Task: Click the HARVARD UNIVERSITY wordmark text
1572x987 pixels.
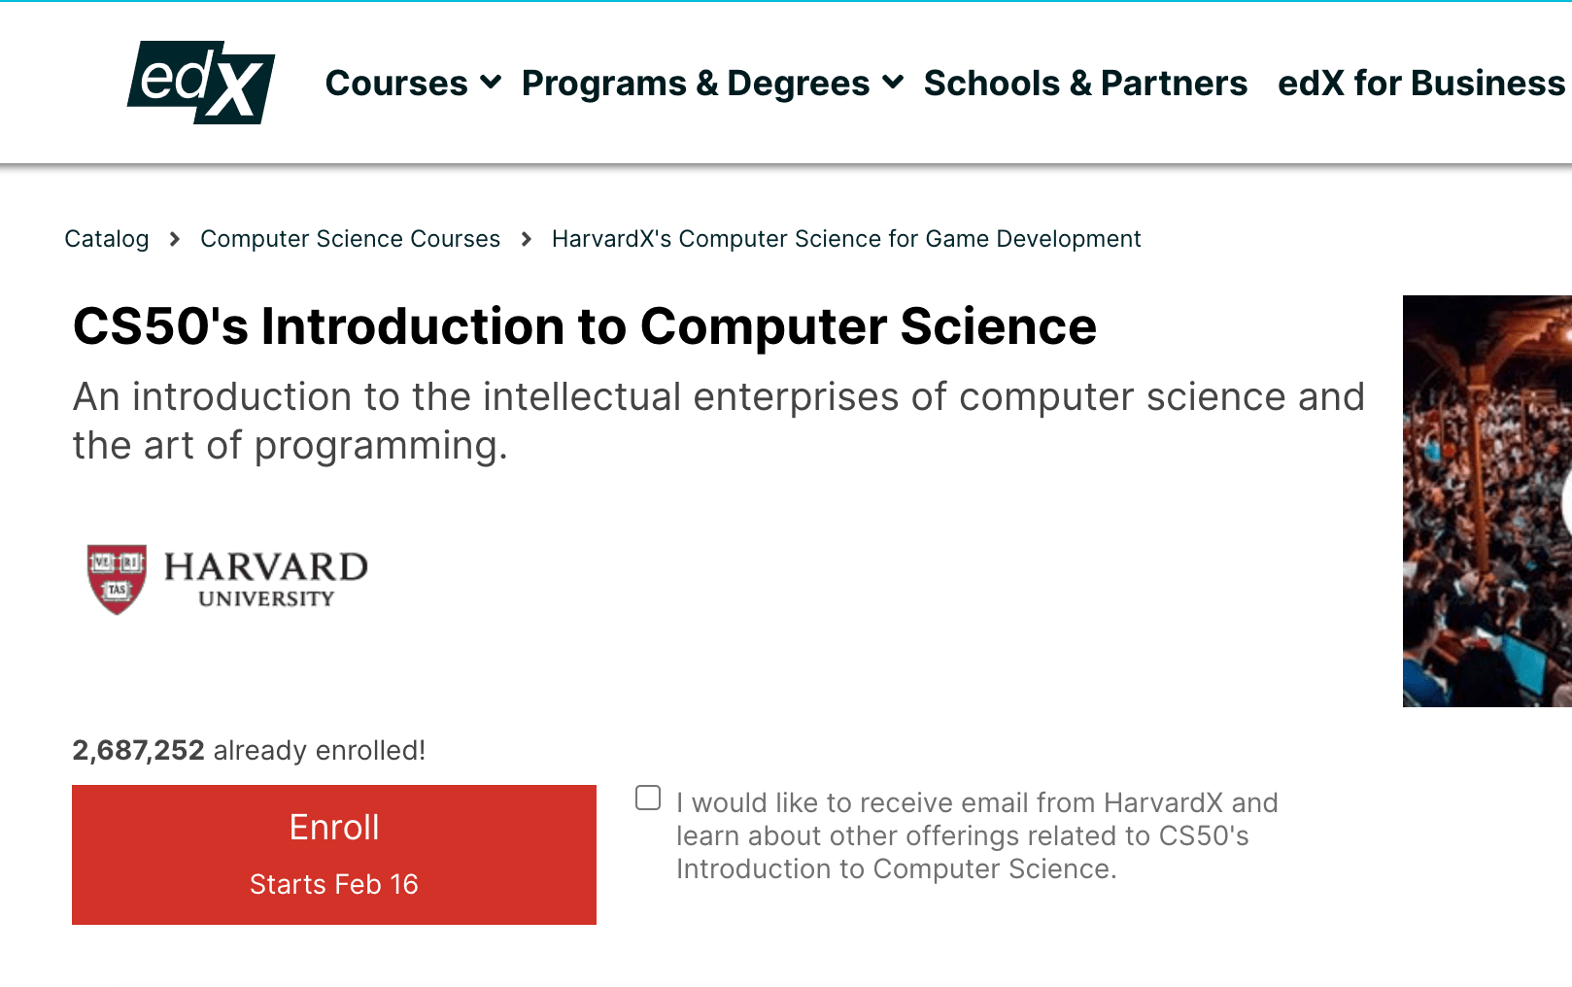Action: coord(265,579)
